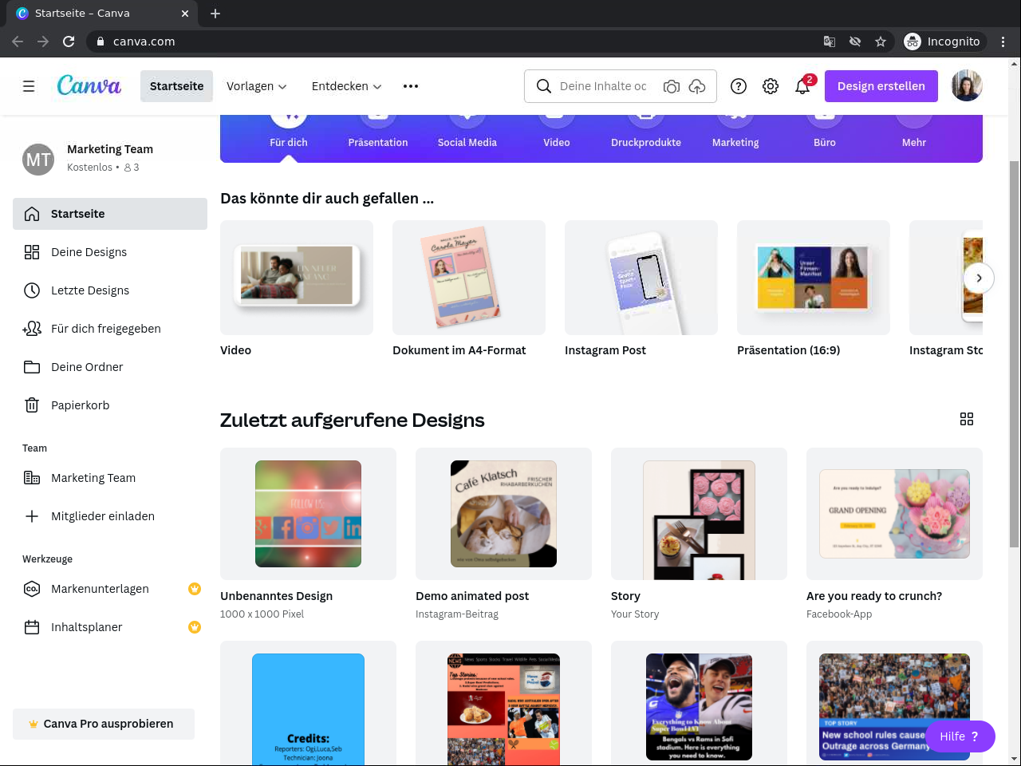This screenshot has height=766, width=1021.
Task: Click Canva Pro ausprobieren button
Action: (104, 724)
